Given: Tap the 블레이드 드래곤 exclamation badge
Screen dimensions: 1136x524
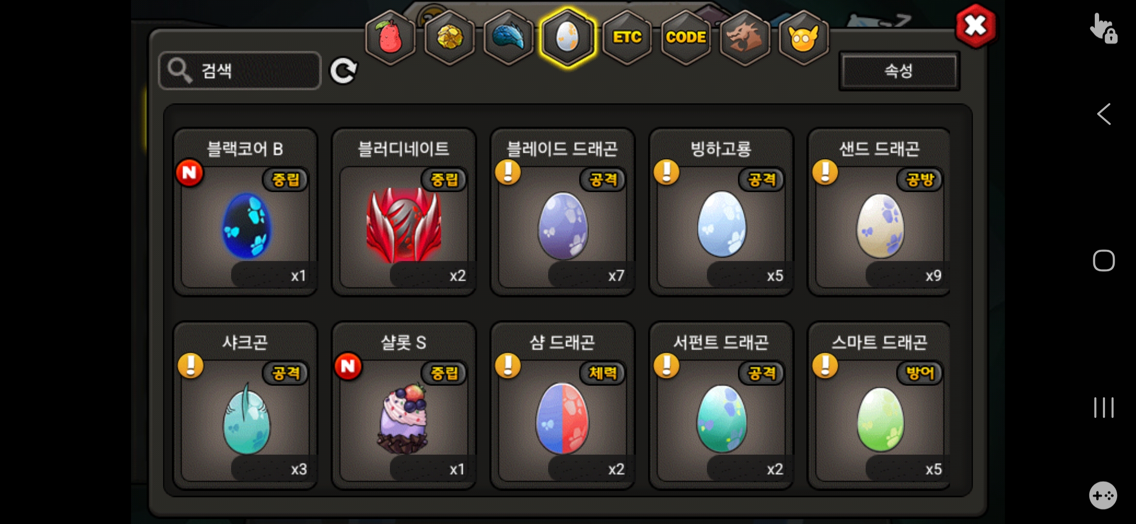Looking at the screenshot, I should tap(508, 172).
